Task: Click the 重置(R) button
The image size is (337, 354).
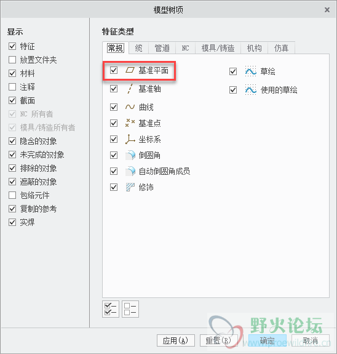Action: tap(218, 340)
